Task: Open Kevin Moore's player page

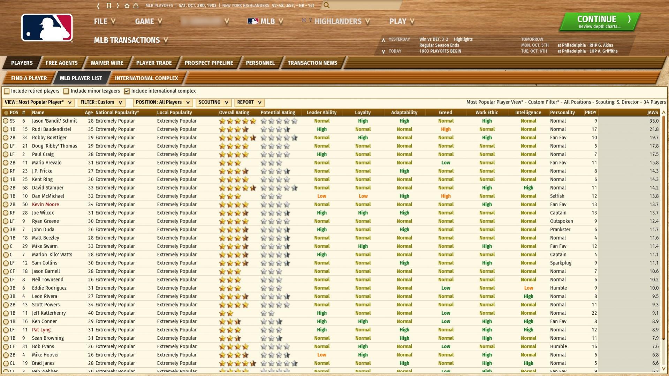Action: [45, 205]
